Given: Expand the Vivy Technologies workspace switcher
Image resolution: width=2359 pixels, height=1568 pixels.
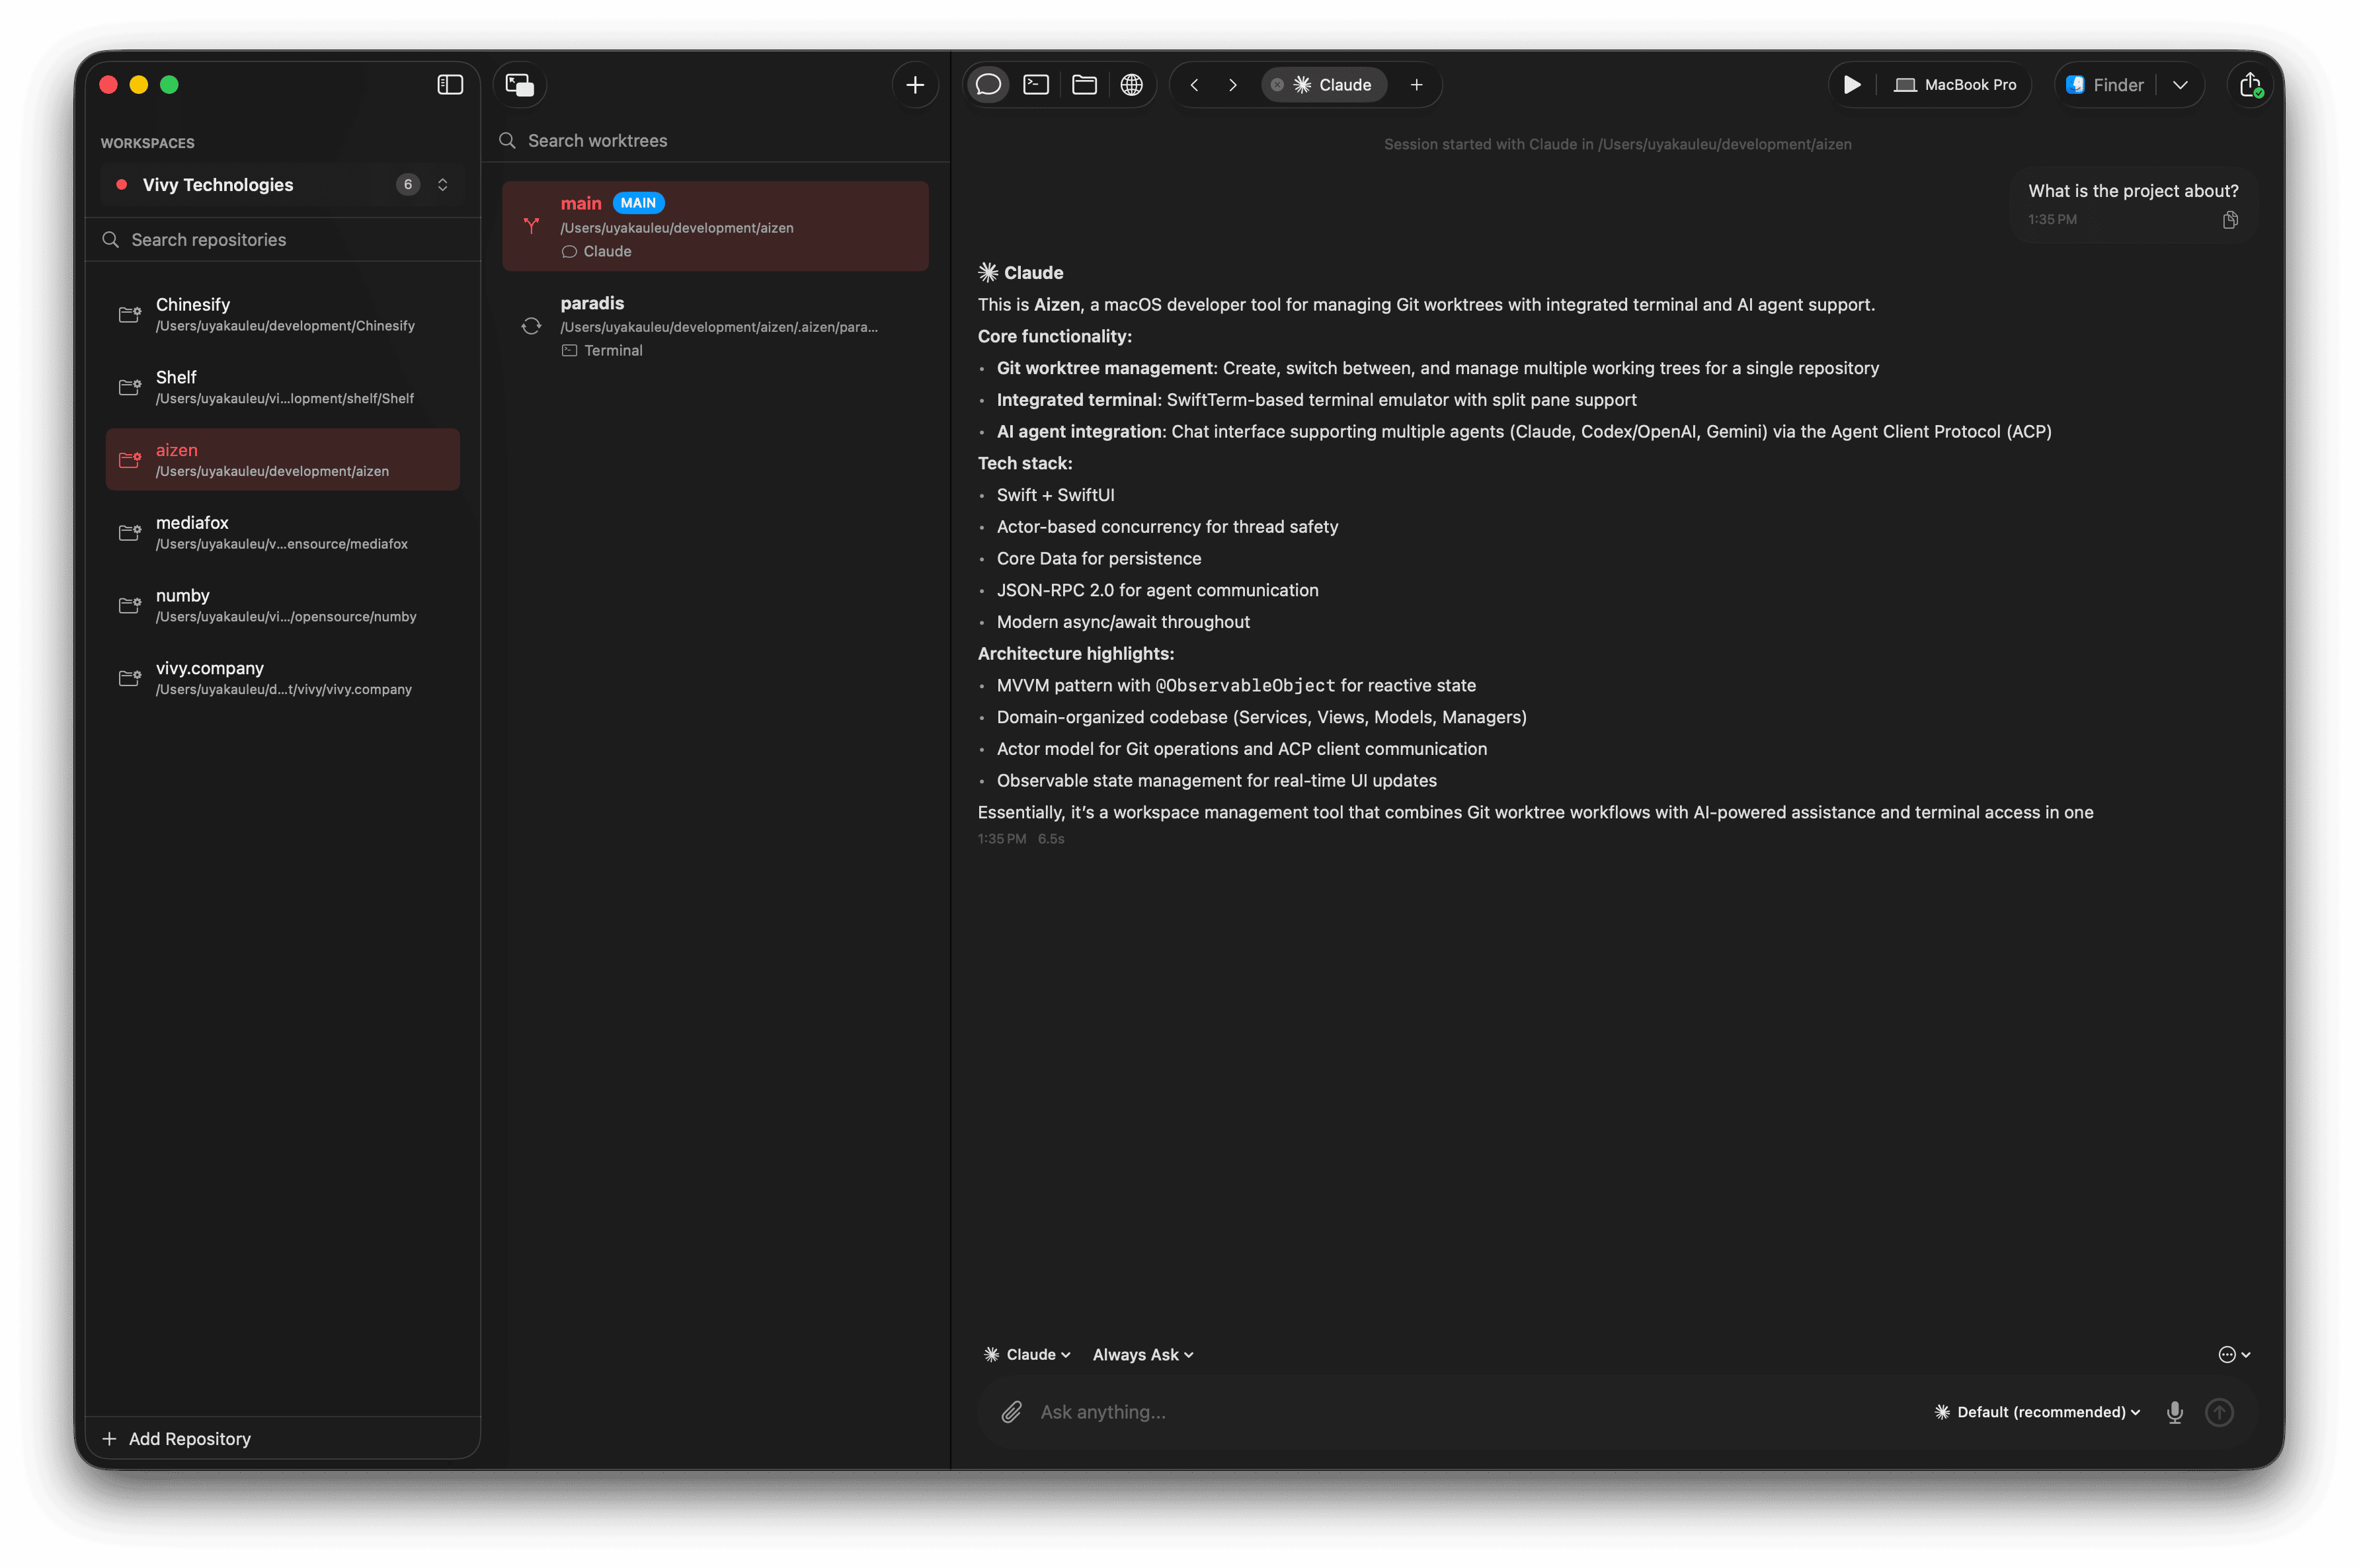Looking at the screenshot, I should (442, 185).
